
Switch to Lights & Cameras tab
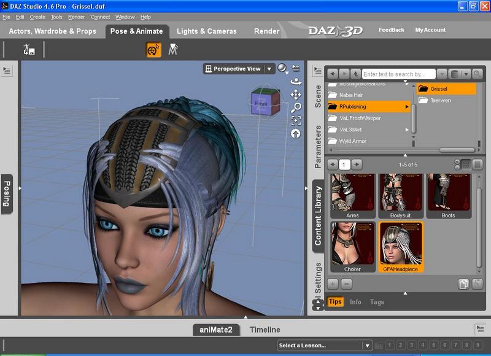207,31
